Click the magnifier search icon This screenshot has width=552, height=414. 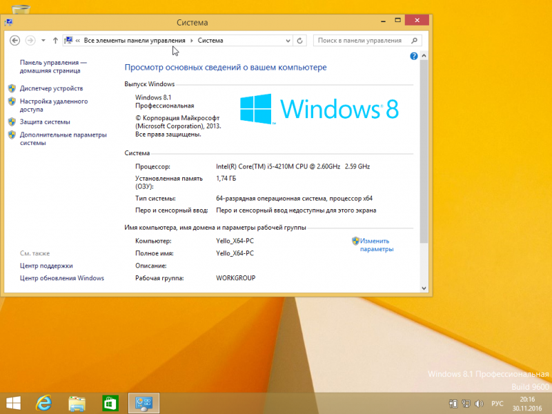pyautogui.click(x=415, y=41)
